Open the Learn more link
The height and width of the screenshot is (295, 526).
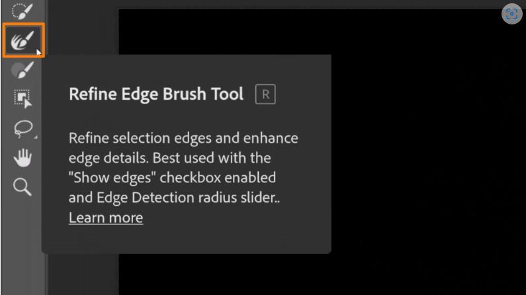[x=106, y=218]
